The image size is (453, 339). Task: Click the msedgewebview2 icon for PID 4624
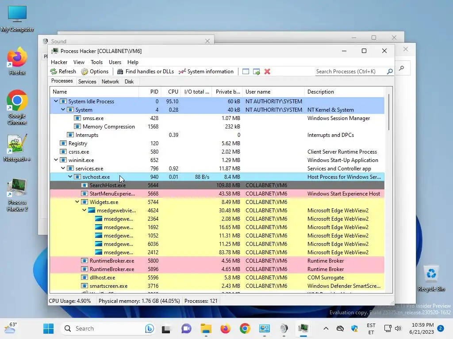[92, 211]
